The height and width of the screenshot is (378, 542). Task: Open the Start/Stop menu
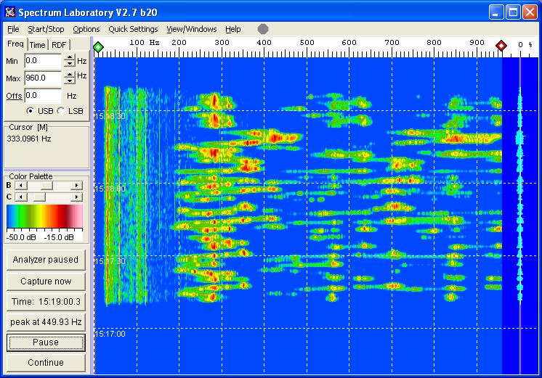click(x=46, y=29)
